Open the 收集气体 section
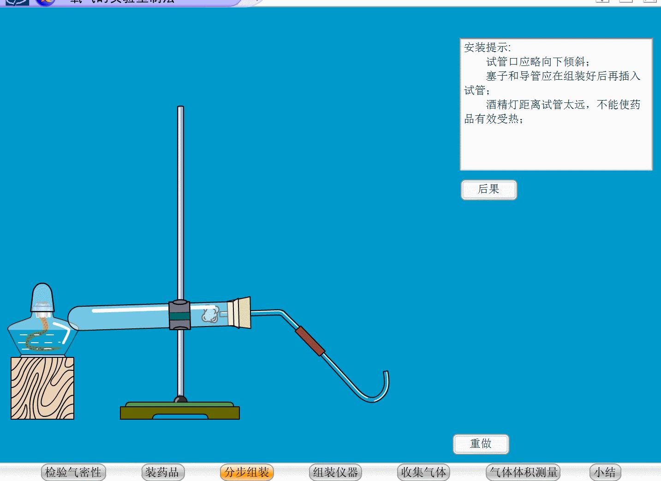This screenshot has width=661, height=481. pyautogui.click(x=423, y=472)
